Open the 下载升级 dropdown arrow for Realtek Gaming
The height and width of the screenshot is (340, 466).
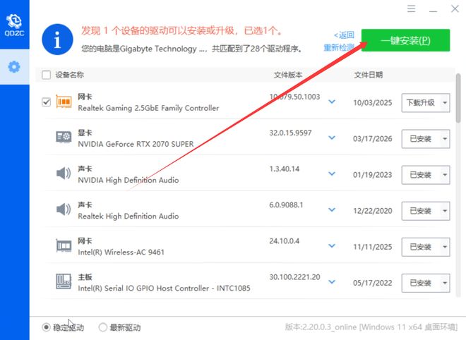(445, 103)
